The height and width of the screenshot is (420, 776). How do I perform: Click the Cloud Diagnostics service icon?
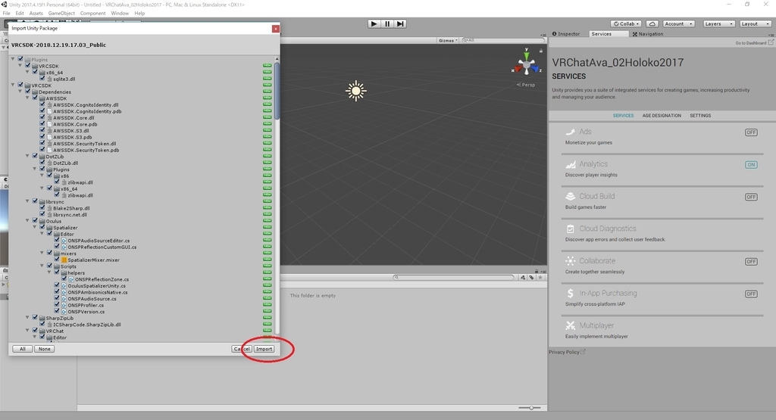coord(570,229)
